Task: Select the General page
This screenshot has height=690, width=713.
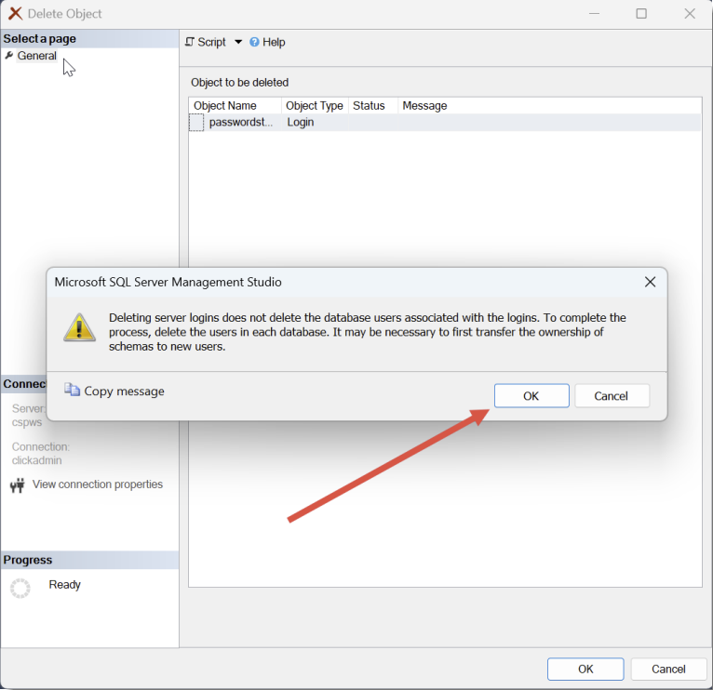Action: [37, 56]
